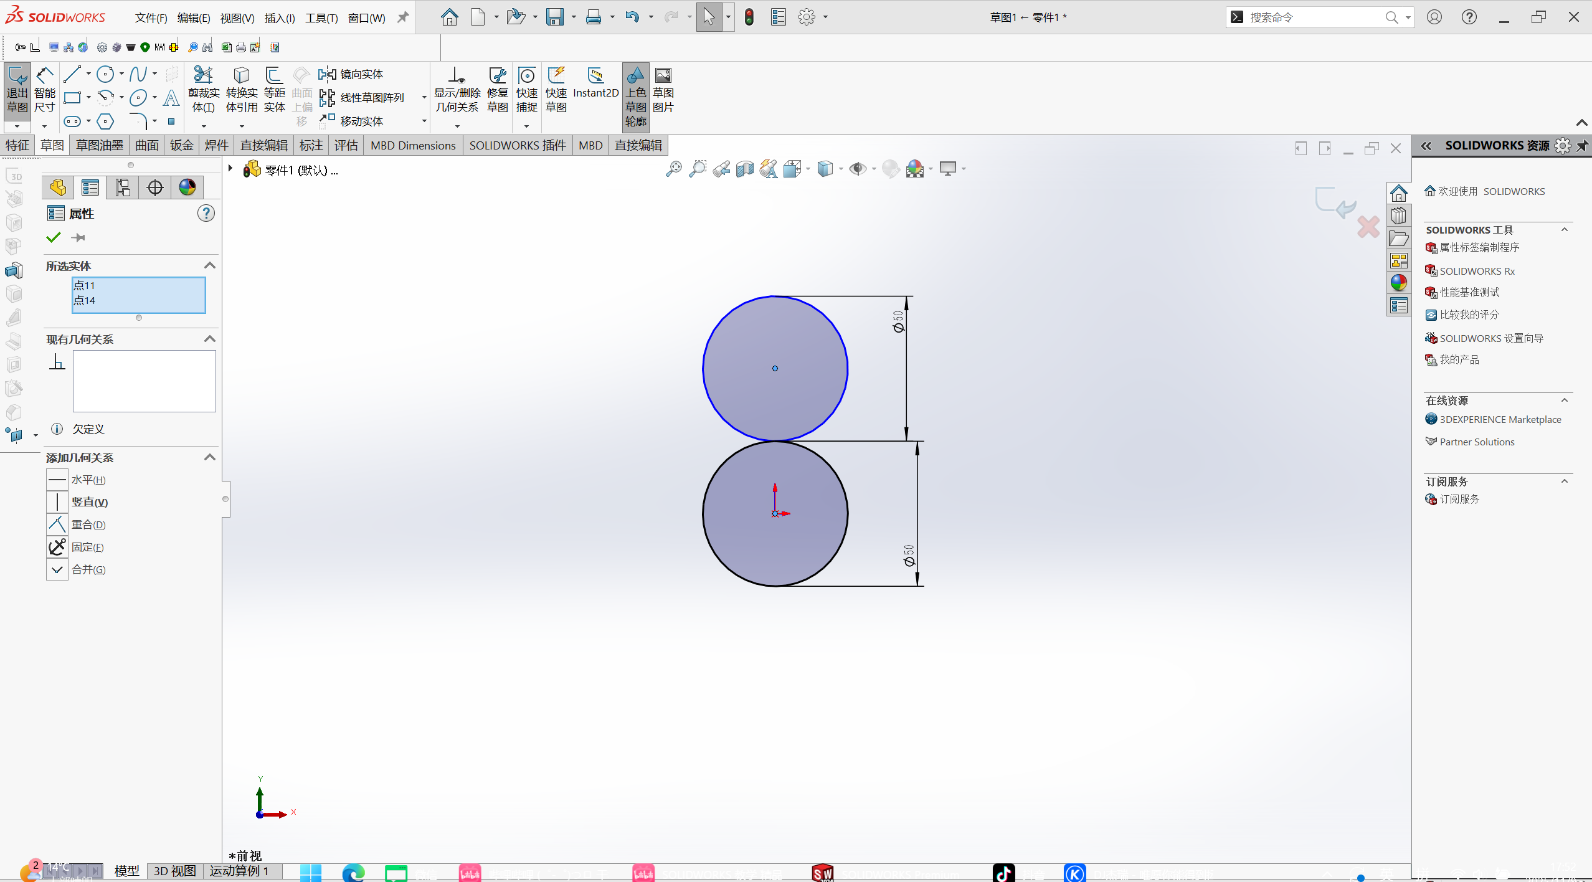Image resolution: width=1592 pixels, height=882 pixels.
Task: Click Mirror Entities (镜向实体) icon
Action: (x=351, y=74)
